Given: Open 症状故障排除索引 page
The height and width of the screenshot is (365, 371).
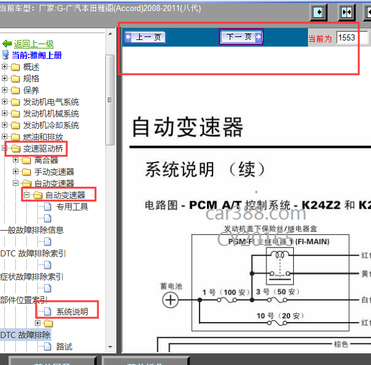Looking at the screenshot, I should (32, 277).
